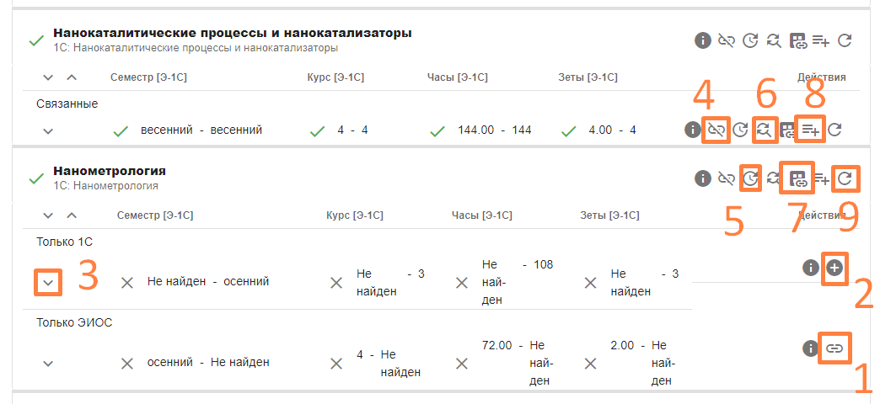Viewport: 880px width, 404px height.
Task: Click info icon in Только ЭИОС row
Action: 810,348
